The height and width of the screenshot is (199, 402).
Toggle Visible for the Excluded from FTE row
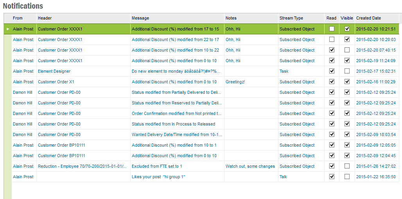(347, 166)
